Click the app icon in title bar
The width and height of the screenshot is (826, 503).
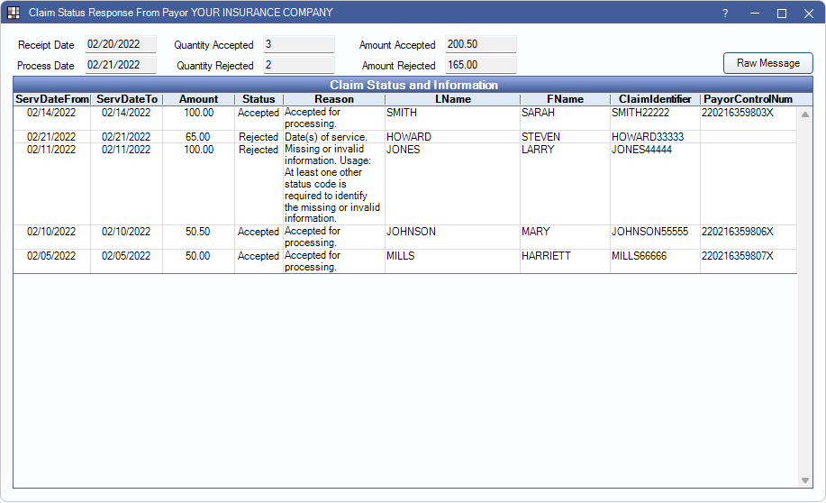pyautogui.click(x=14, y=13)
